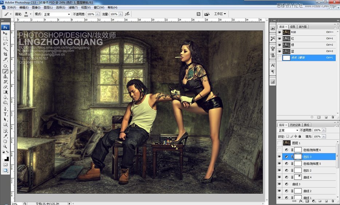
Task: Hide the 曲线 4 layer
Action: point(280,177)
